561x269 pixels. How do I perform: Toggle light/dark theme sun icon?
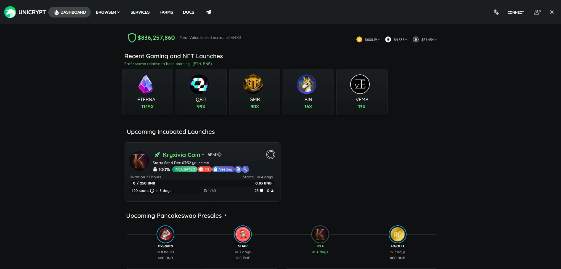pyautogui.click(x=552, y=12)
